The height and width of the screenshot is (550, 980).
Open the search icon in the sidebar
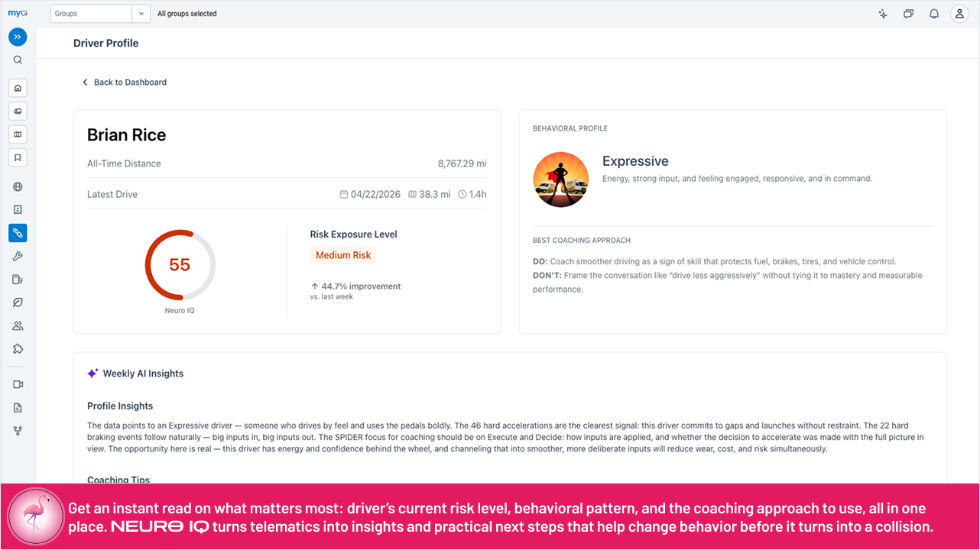point(18,60)
